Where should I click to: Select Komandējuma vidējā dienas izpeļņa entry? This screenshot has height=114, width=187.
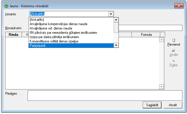point(71,41)
